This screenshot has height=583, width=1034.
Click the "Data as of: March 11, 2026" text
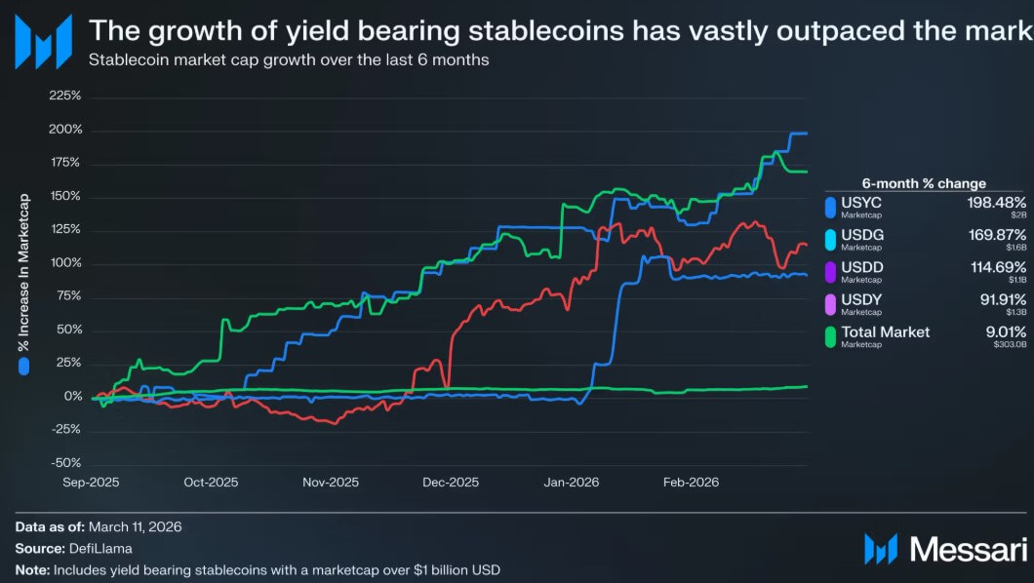click(99, 526)
